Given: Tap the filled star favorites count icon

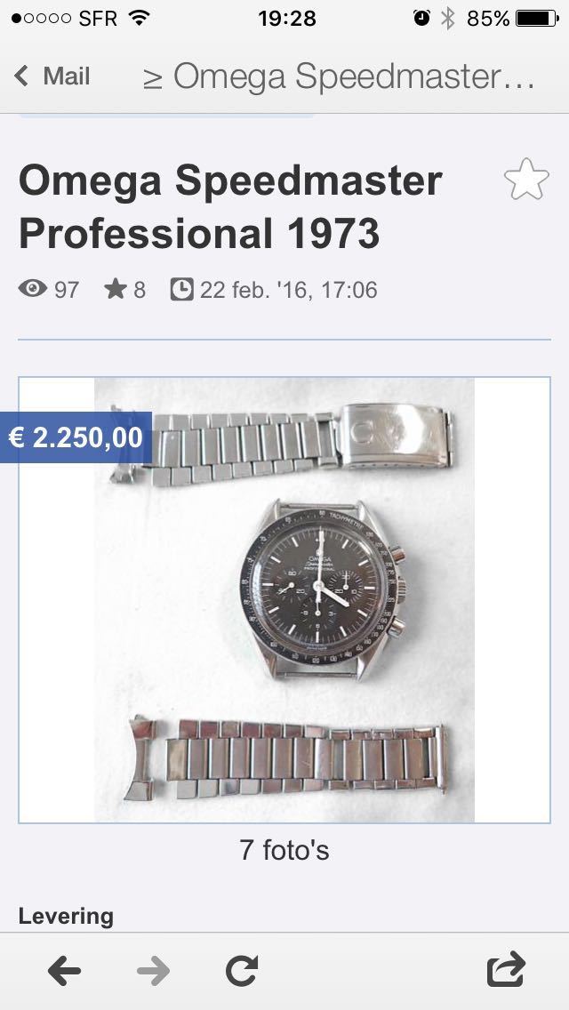Looking at the screenshot, I should pos(116,289).
